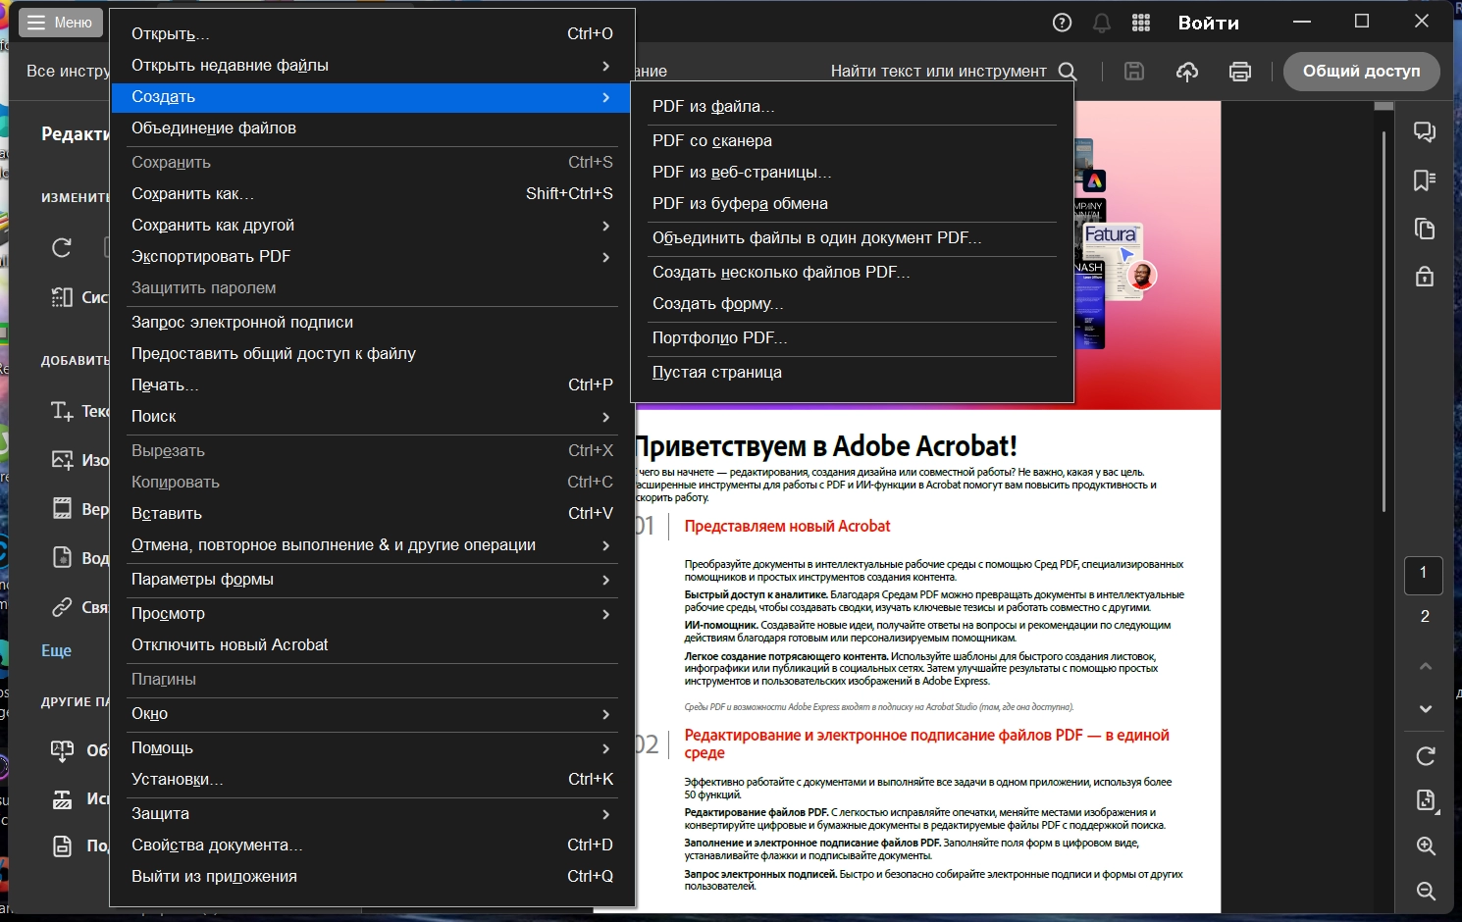Click the add image tool icon
Viewport: 1462px width, 922px height.
pos(62,460)
